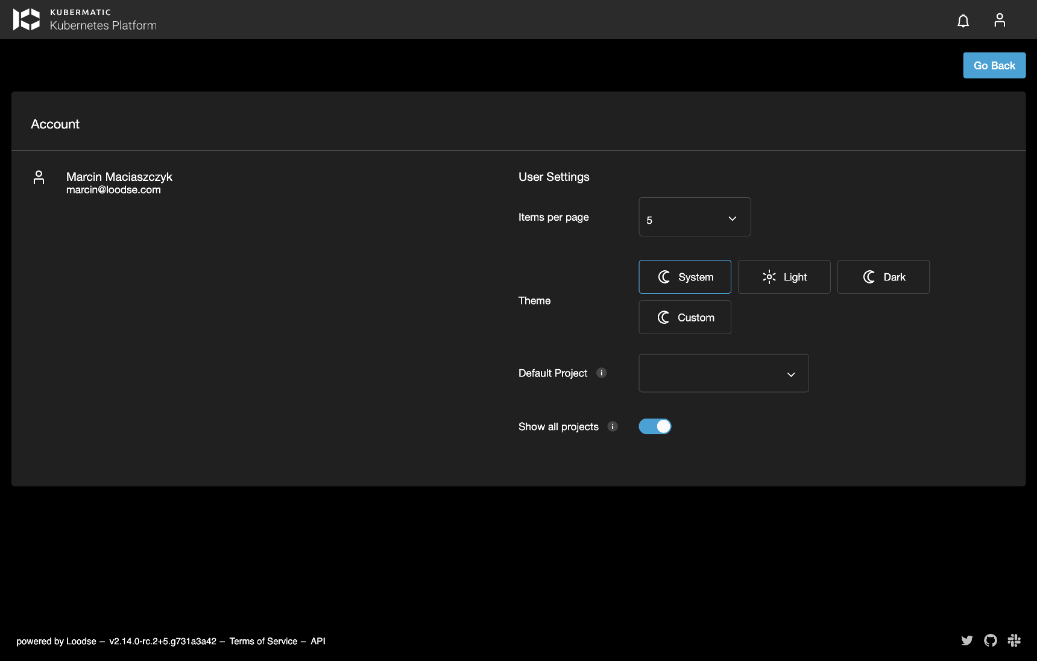Open the Slack icon in footer
The image size is (1037, 661).
point(1015,640)
